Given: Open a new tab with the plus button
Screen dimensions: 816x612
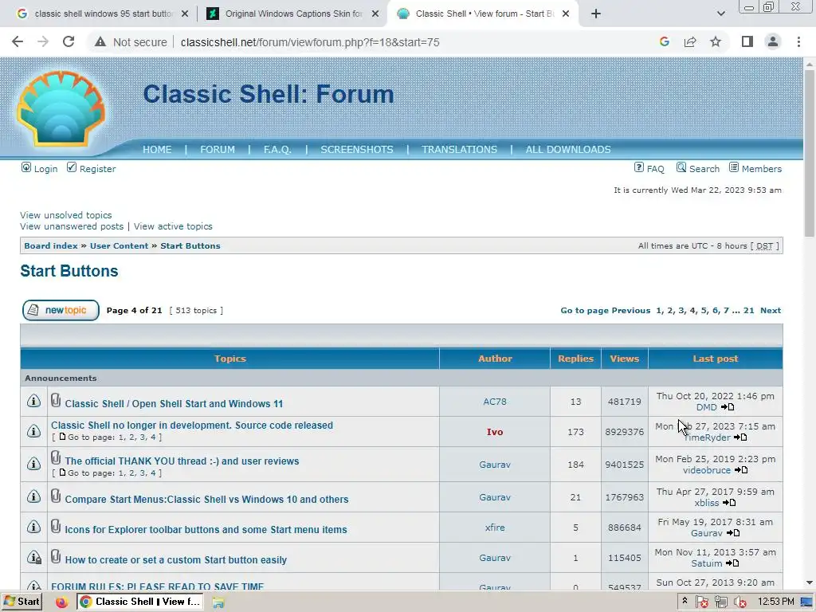Looking at the screenshot, I should pyautogui.click(x=596, y=14).
